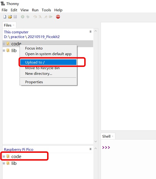Viewport: 156px width, 179px height.
Task: Expand local lib folder tree node
Action: (x=4, y=50)
